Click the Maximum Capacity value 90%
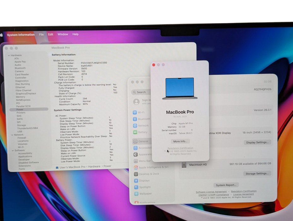 (85, 104)
